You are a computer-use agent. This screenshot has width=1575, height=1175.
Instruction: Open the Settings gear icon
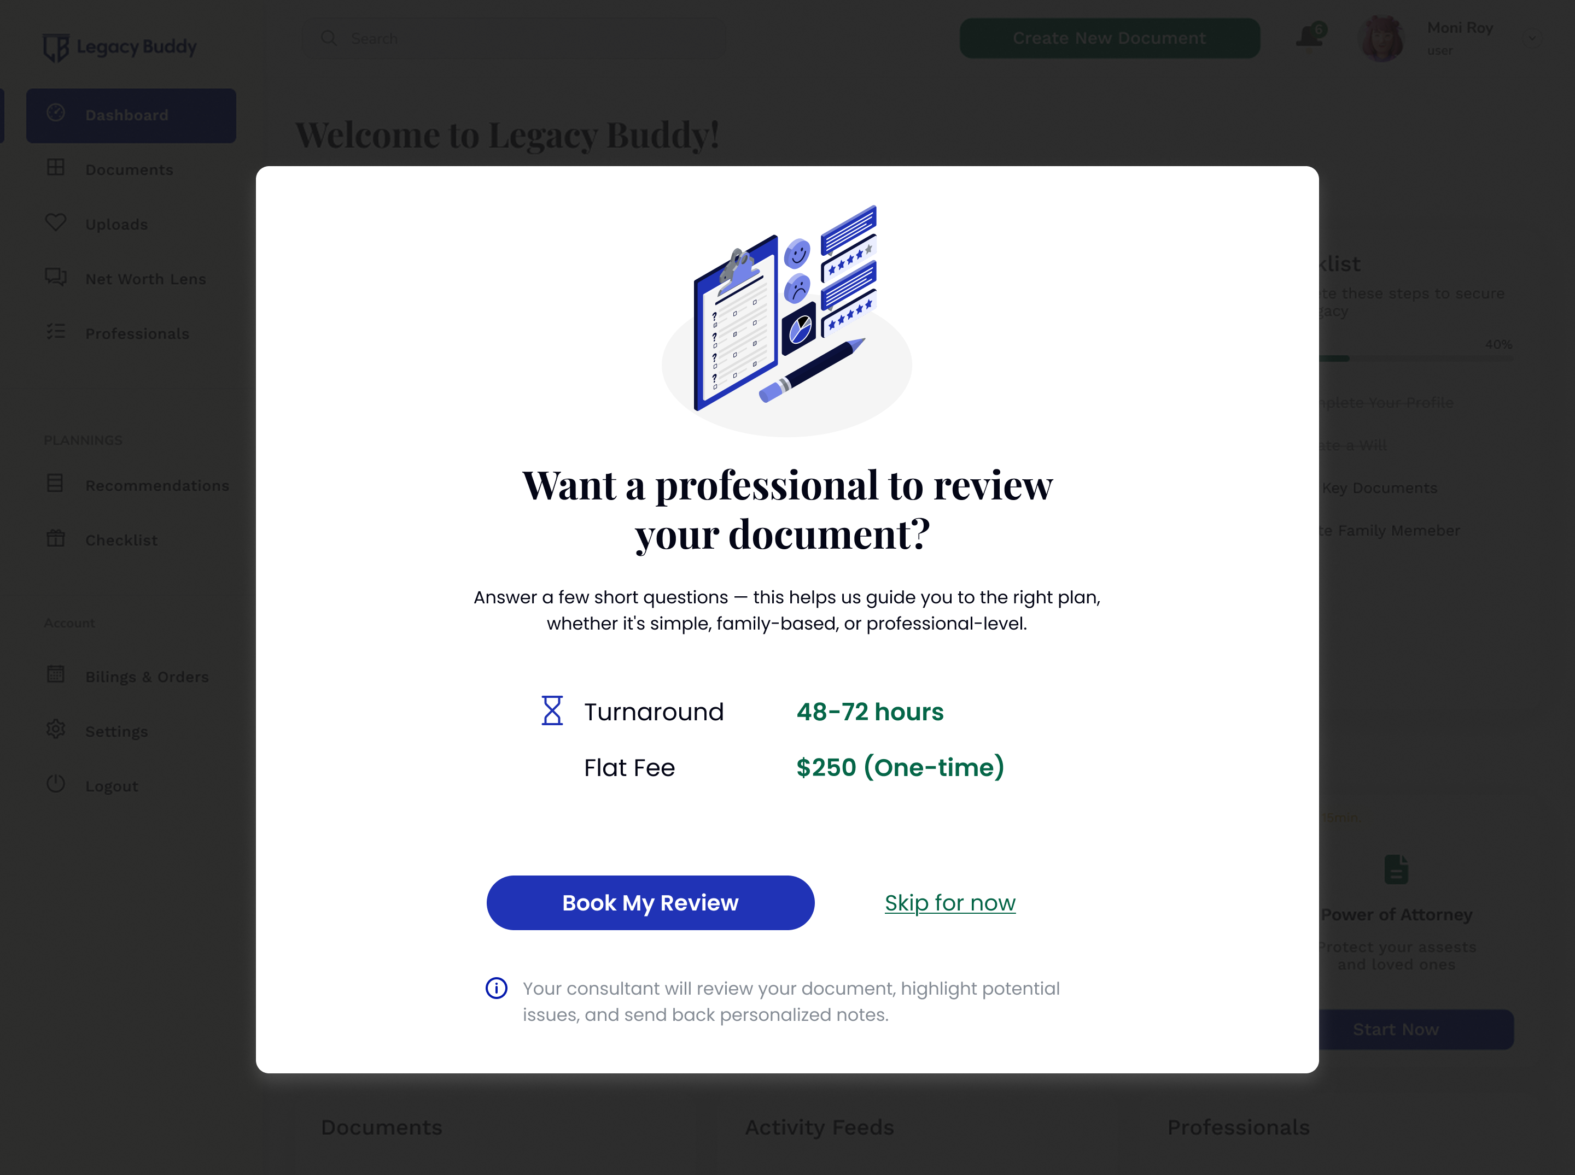[56, 731]
